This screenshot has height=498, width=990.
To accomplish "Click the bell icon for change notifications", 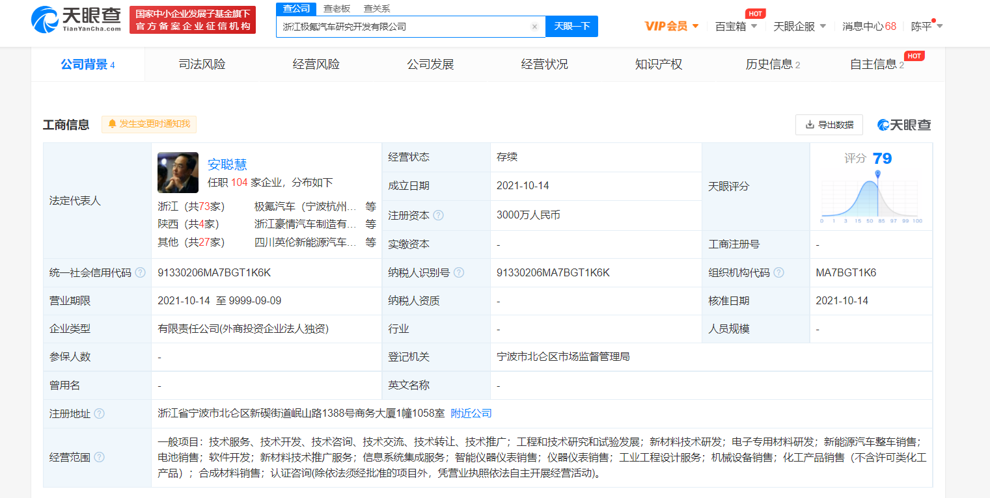I will tap(112, 124).
